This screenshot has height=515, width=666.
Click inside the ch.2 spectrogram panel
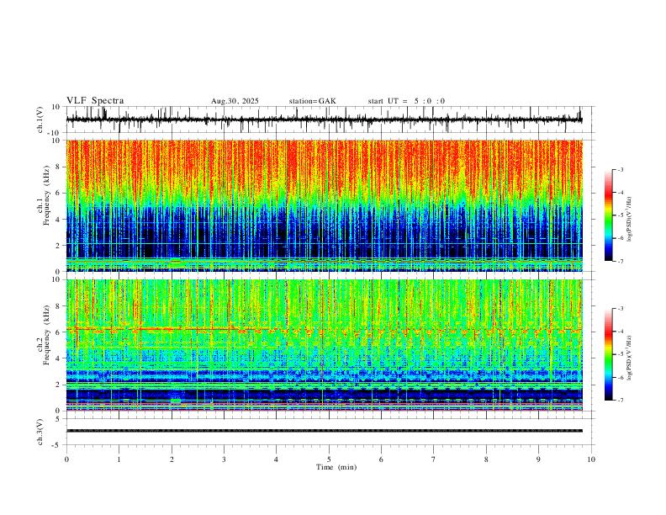325,345
